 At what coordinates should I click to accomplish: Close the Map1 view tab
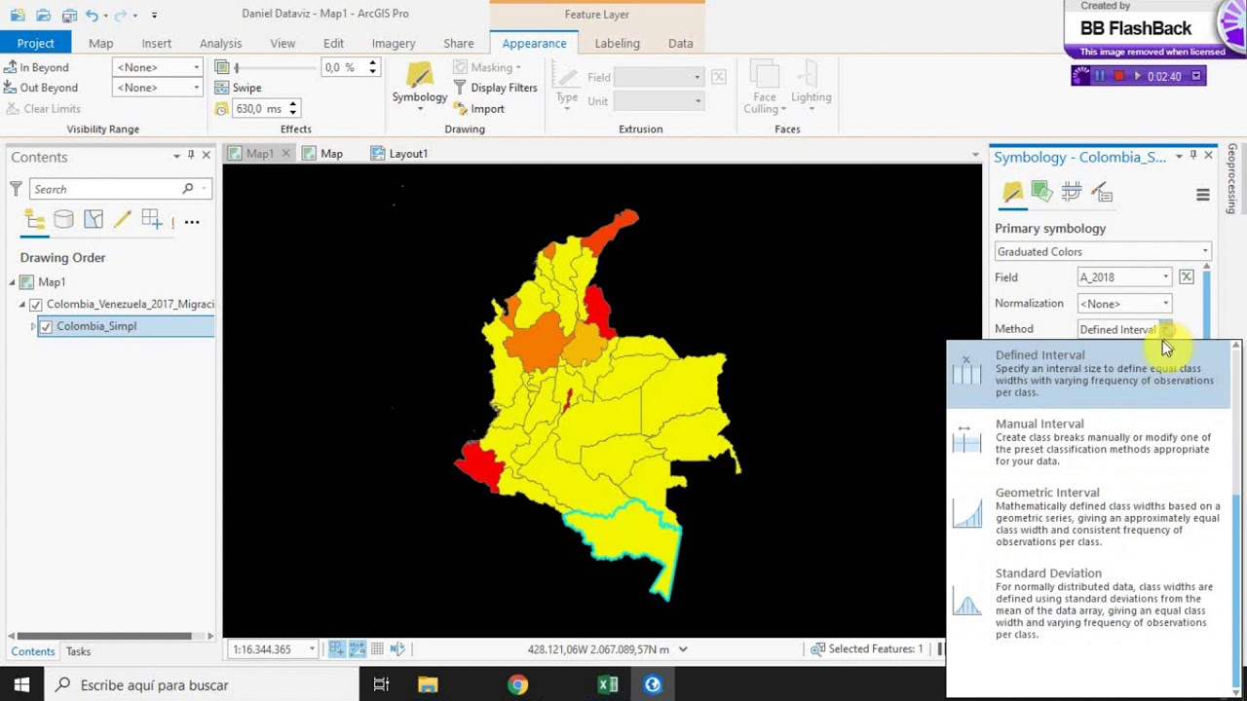[x=285, y=154]
